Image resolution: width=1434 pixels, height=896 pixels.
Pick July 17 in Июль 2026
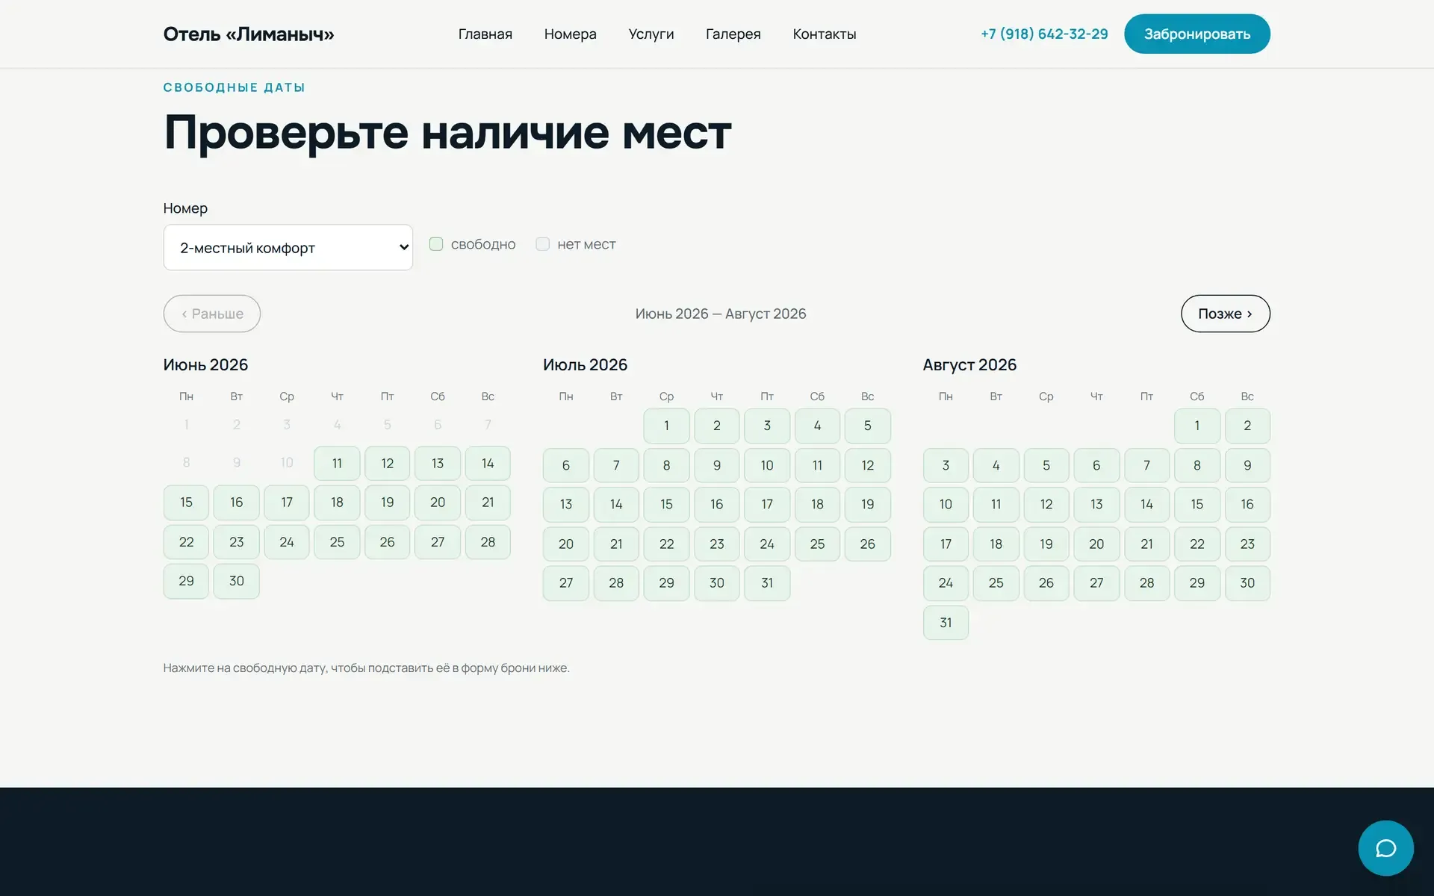767,504
